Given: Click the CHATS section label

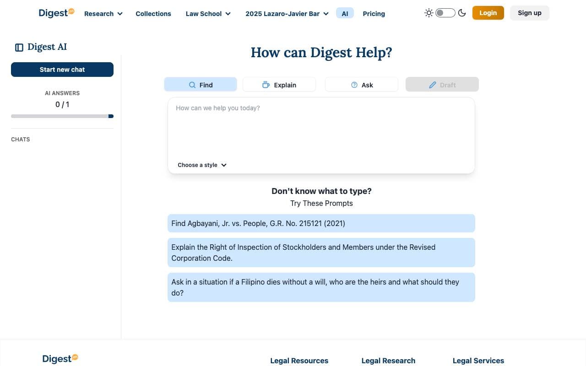Looking at the screenshot, I should (x=21, y=140).
